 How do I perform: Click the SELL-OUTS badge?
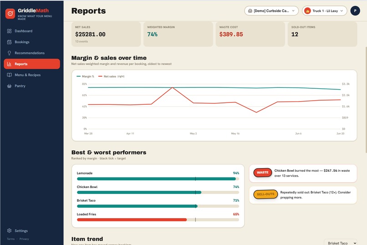tap(265, 194)
